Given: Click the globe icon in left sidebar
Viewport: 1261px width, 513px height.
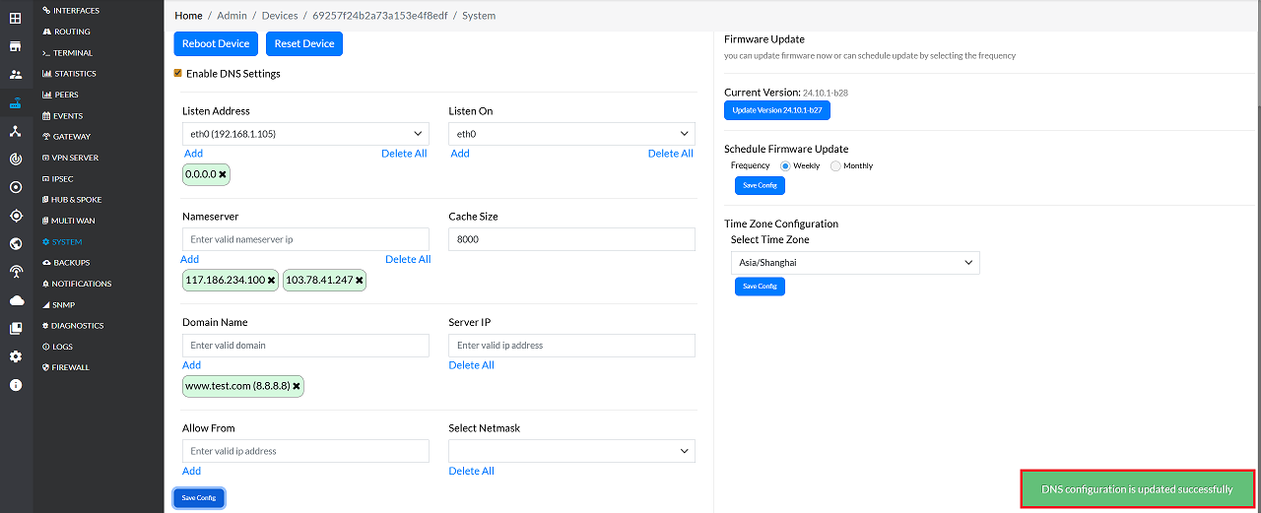Looking at the screenshot, I should [15, 244].
